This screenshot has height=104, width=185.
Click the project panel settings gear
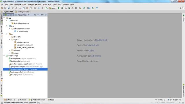pos(42,15)
